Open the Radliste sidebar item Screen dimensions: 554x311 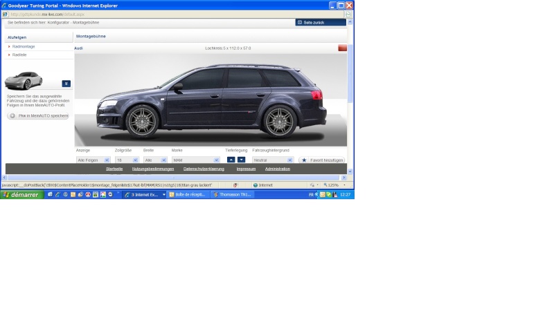[19, 55]
